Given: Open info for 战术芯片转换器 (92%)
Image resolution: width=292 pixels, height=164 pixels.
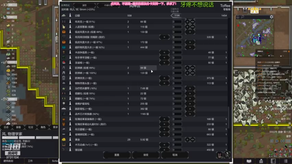Looking at the screenshot, I should click(70, 114).
